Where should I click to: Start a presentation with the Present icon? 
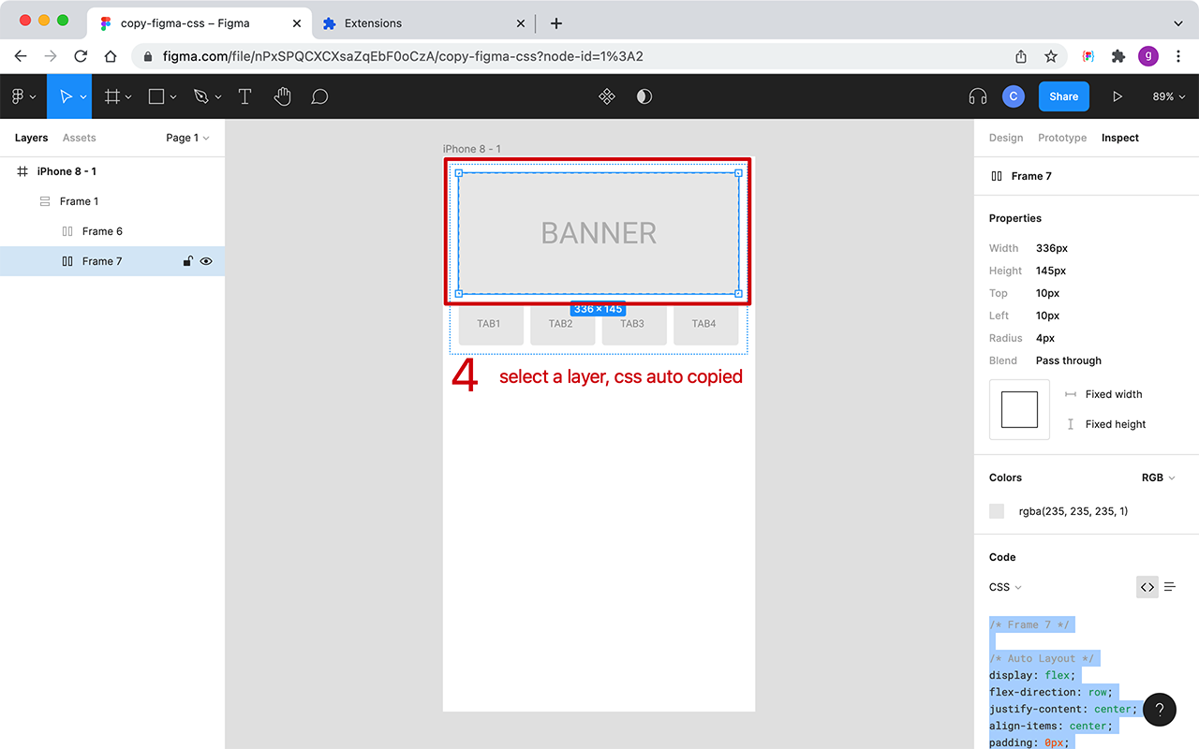[1117, 95]
